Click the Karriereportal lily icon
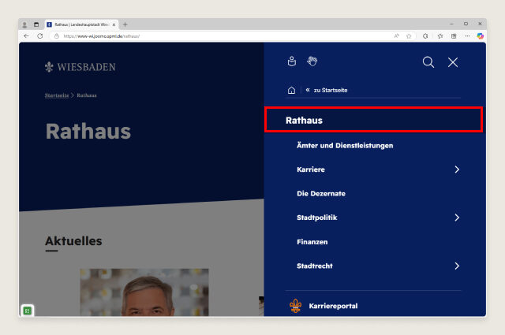This screenshot has height=335, width=505. (x=295, y=305)
